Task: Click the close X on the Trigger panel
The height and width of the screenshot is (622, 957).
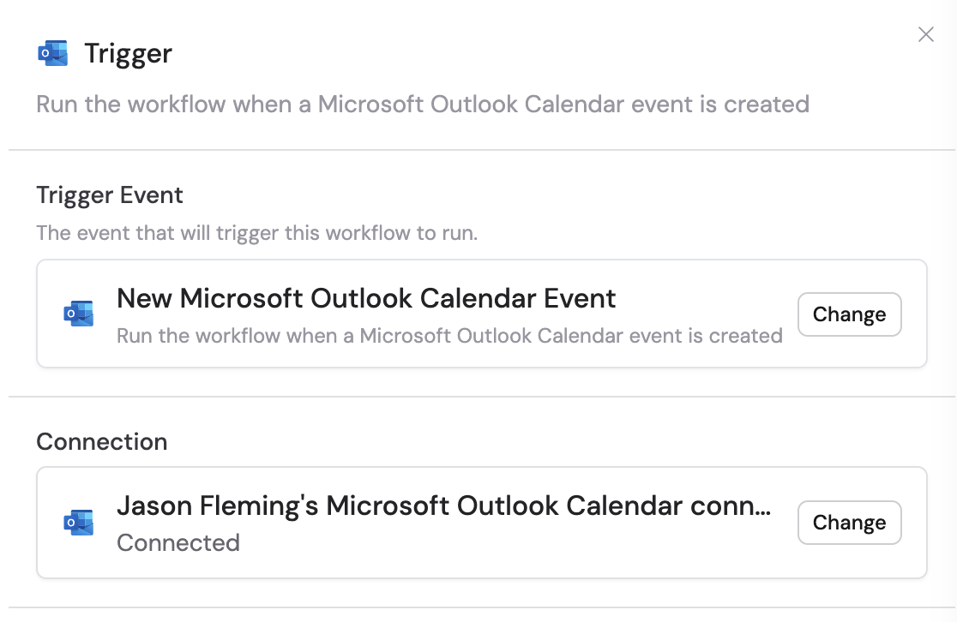Action: pyautogui.click(x=926, y=34)
